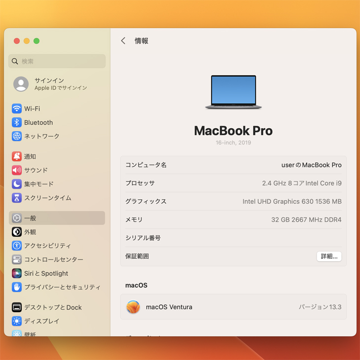
Task: Click the 検索 search field
Action: pos(57,61)
